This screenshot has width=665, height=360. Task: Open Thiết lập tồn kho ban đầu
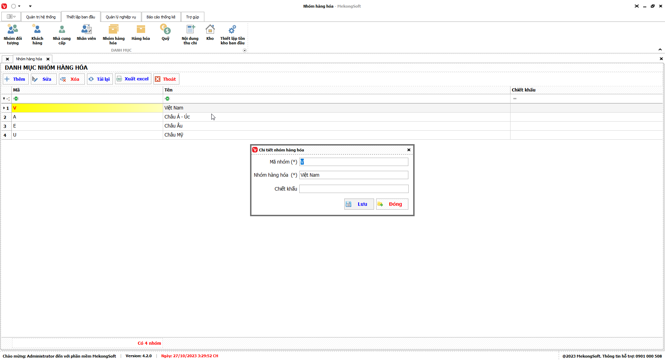click(232, 35)
